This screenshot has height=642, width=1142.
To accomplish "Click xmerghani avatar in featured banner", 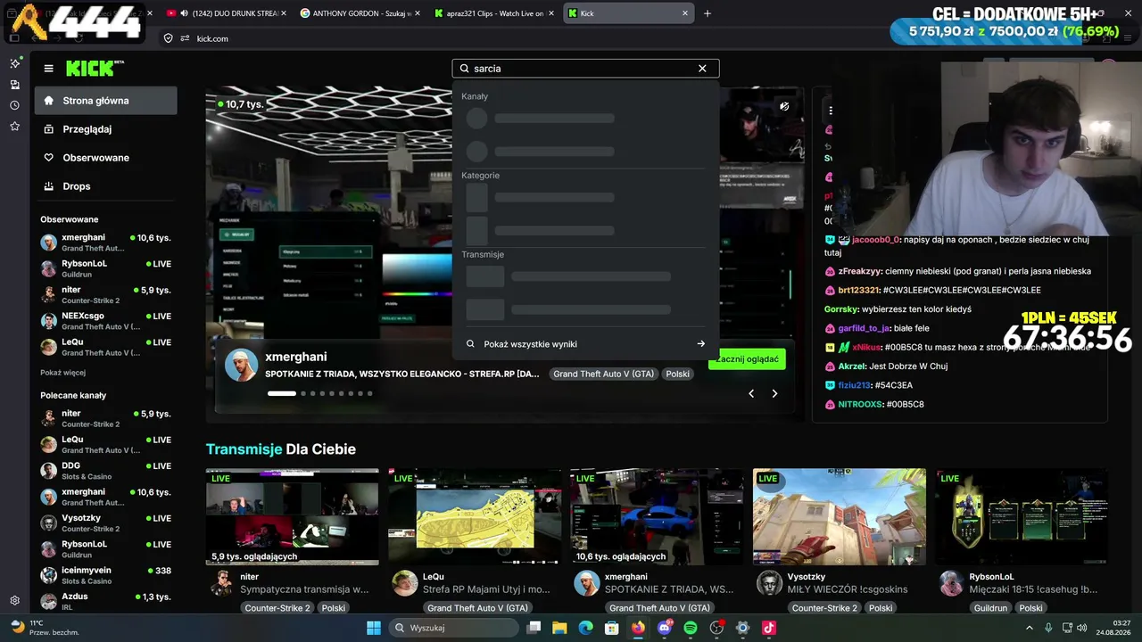I will pyautogui.click(x=241, y=365).
